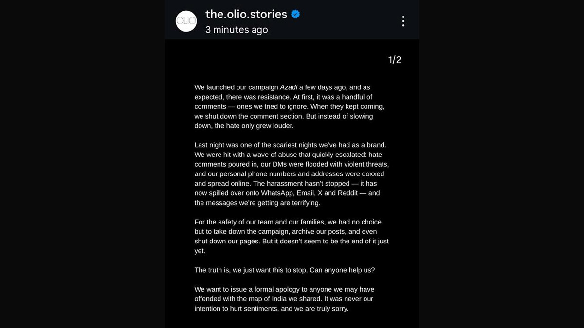584x328 pixels.
Task: Click the "3 minutes ago" timestamp
Action: pyautogui.click(x=237, y=30)
